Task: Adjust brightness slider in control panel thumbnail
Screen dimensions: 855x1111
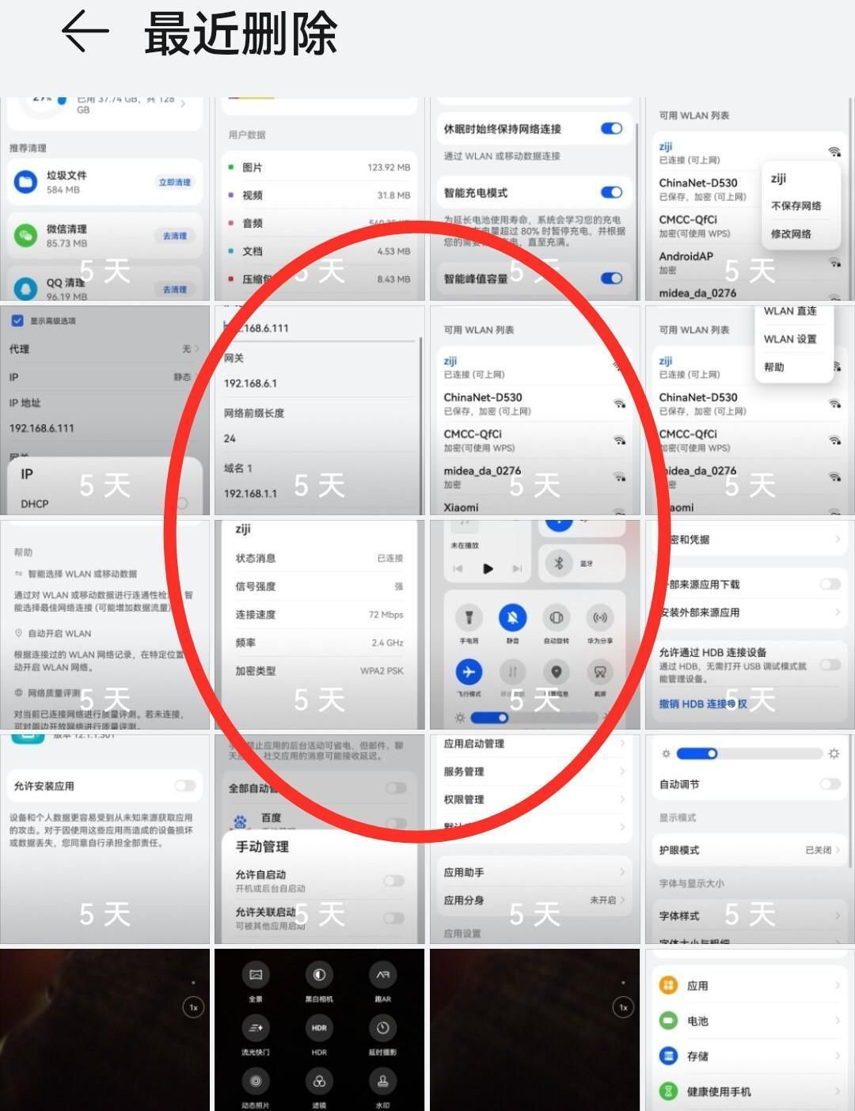Action: [534, 717]
